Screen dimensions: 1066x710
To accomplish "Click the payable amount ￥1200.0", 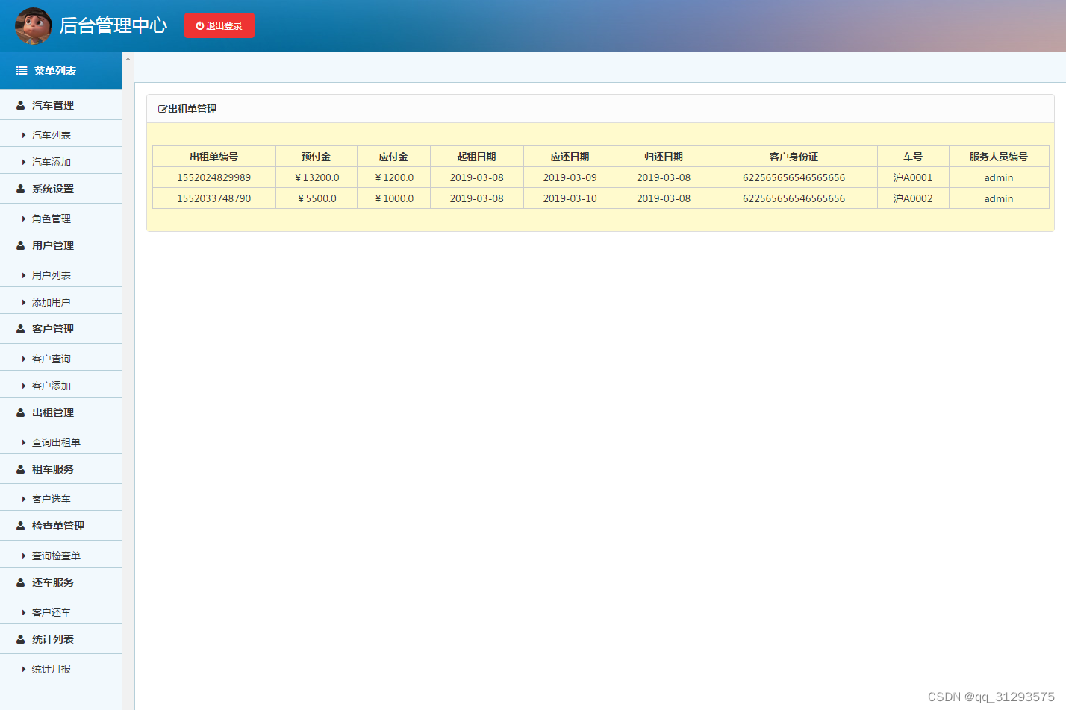I will click(393, 177).
